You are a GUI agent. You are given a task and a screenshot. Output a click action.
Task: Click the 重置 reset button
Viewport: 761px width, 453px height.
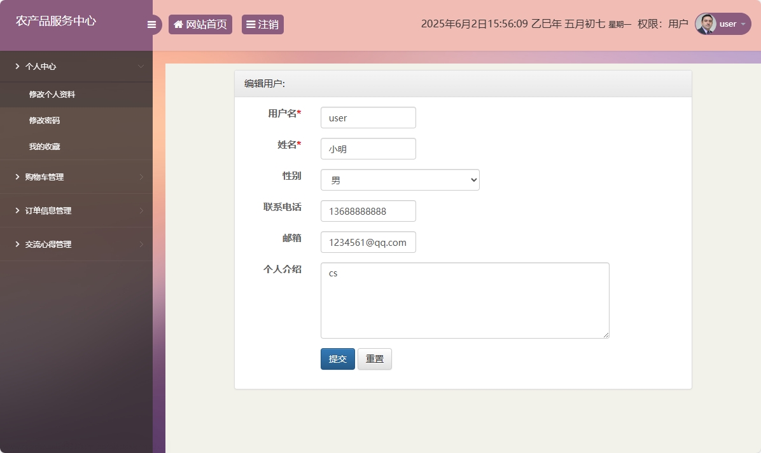click(x=375, y=359)
